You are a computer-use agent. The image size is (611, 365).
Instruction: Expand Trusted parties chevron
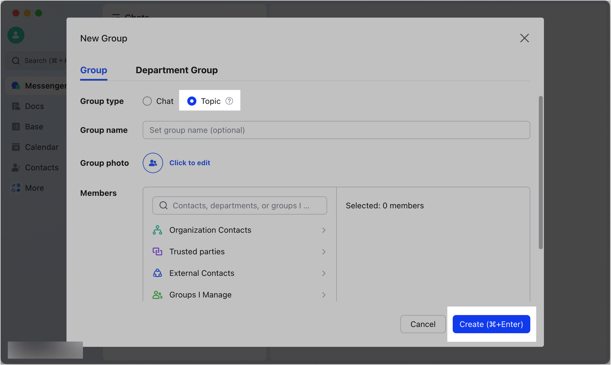pos(324,252)
